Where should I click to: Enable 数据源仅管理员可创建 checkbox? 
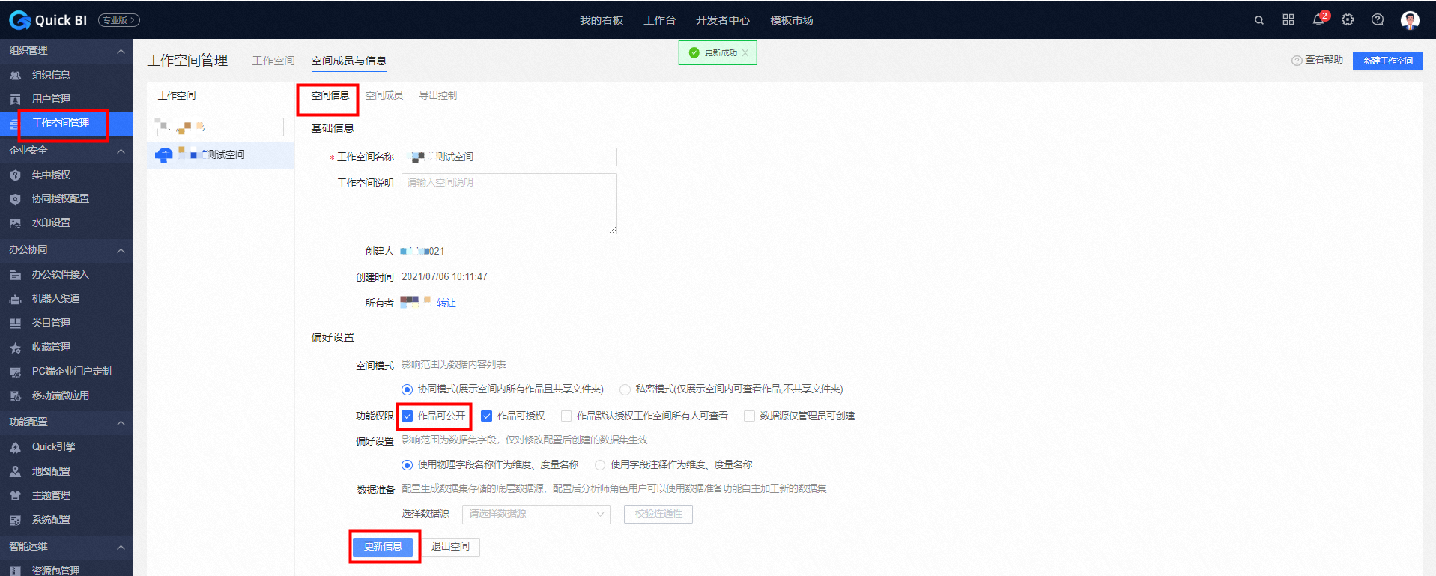pos(749,416)
